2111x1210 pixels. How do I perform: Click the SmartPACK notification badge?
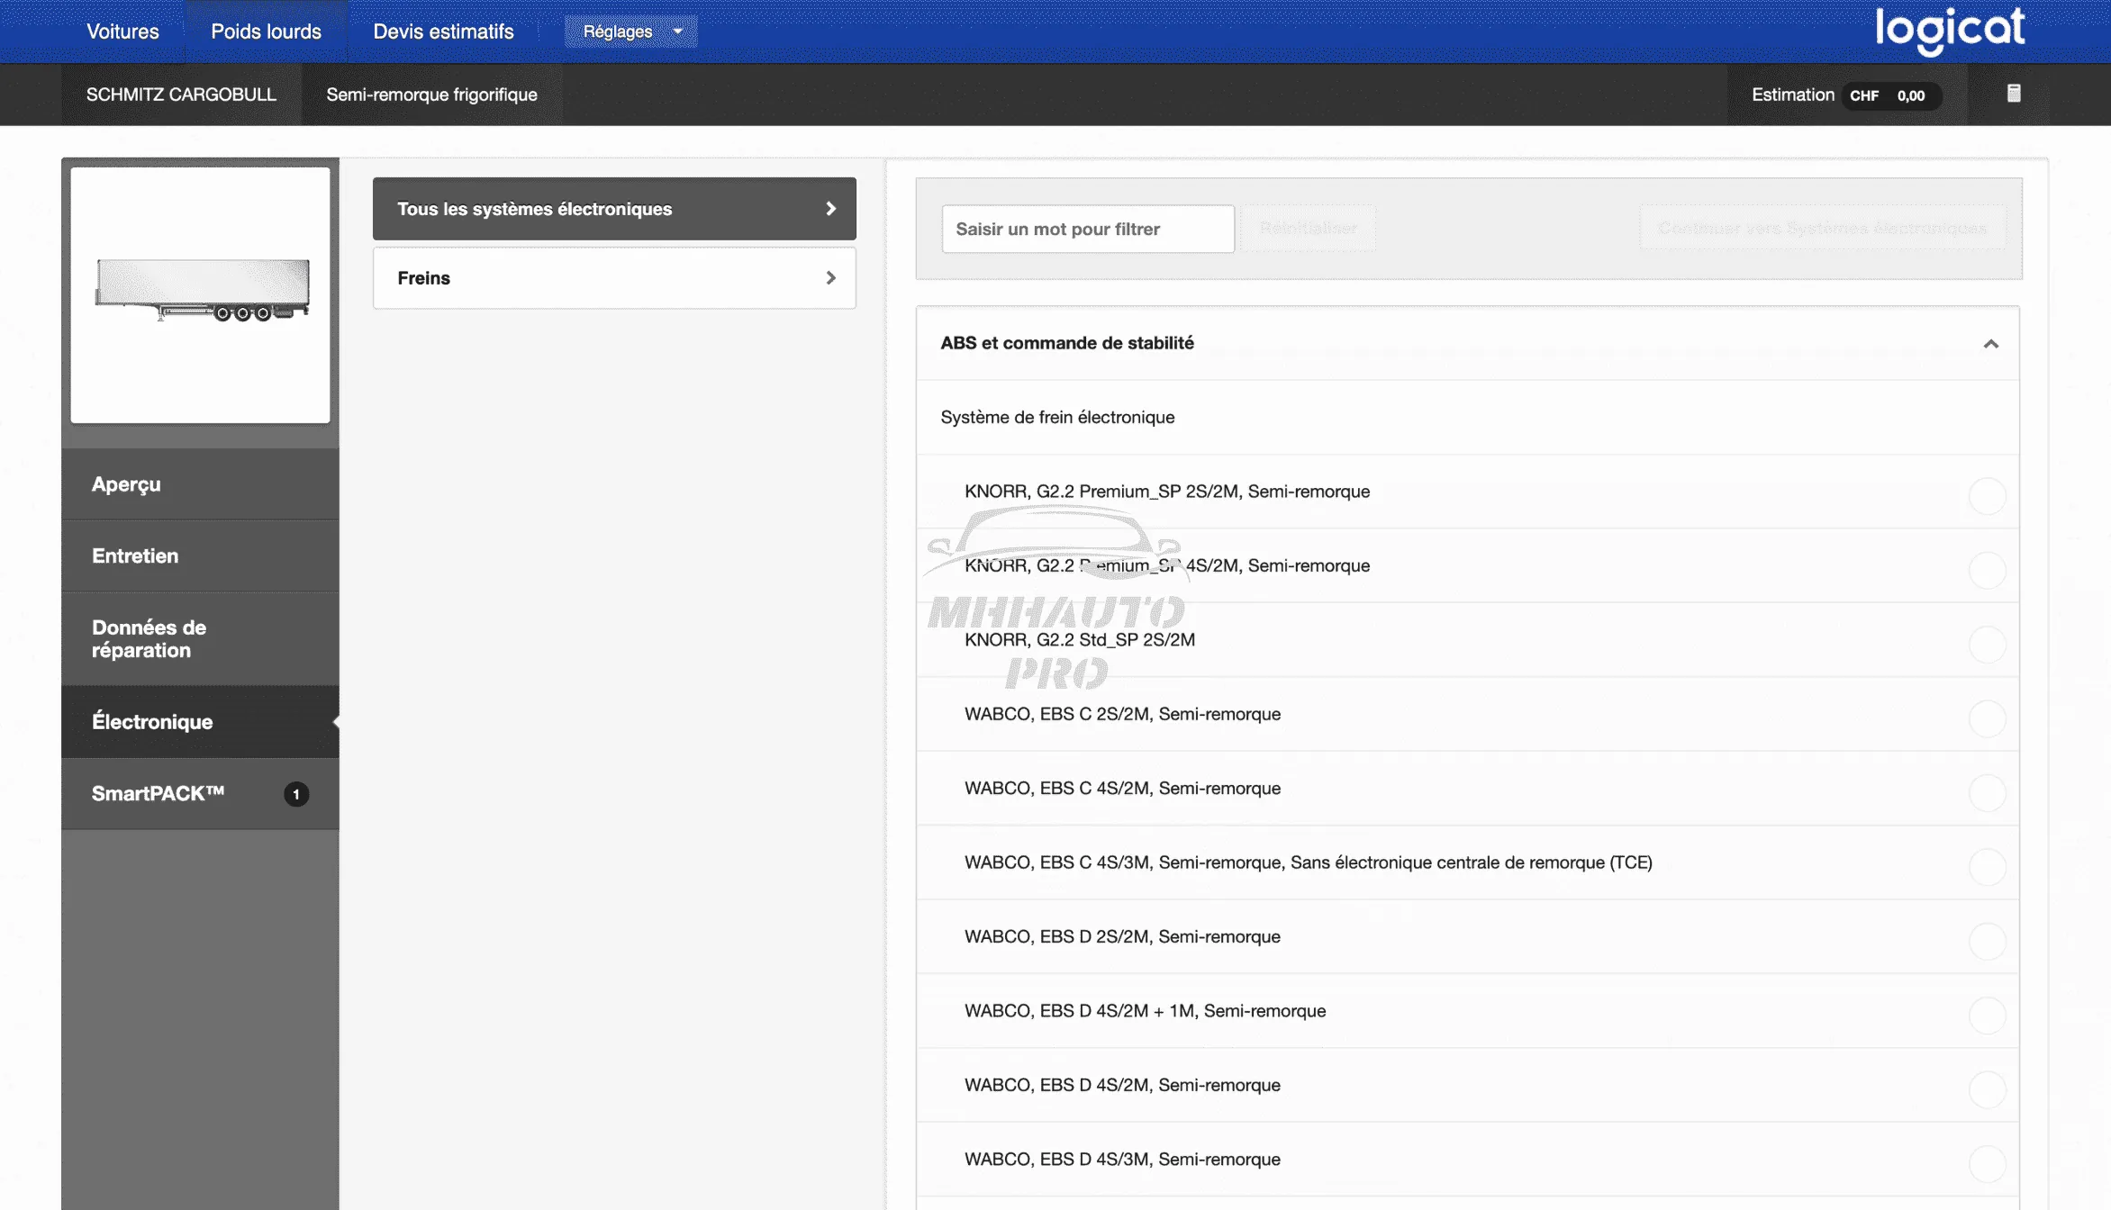pyautogui.click(x=296, y=794)
